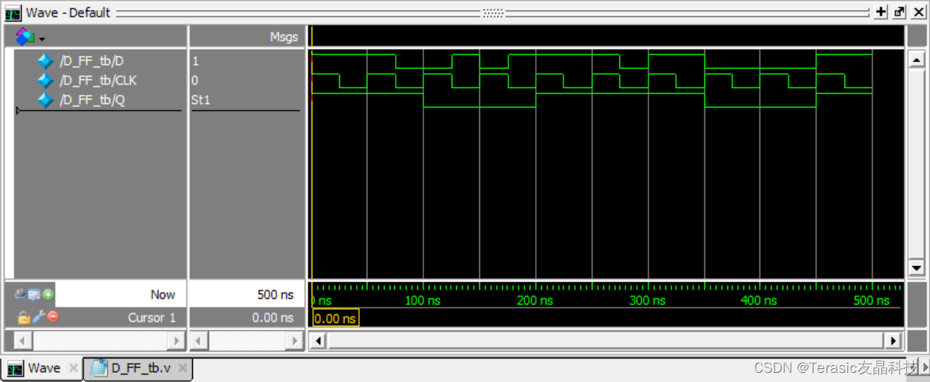Screen dimensions: 930x382
Task: Click the St1 value for signal Q
Action: click(201, 100)
